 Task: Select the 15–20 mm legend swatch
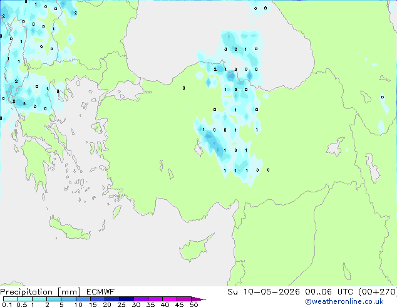pos(97,299)
